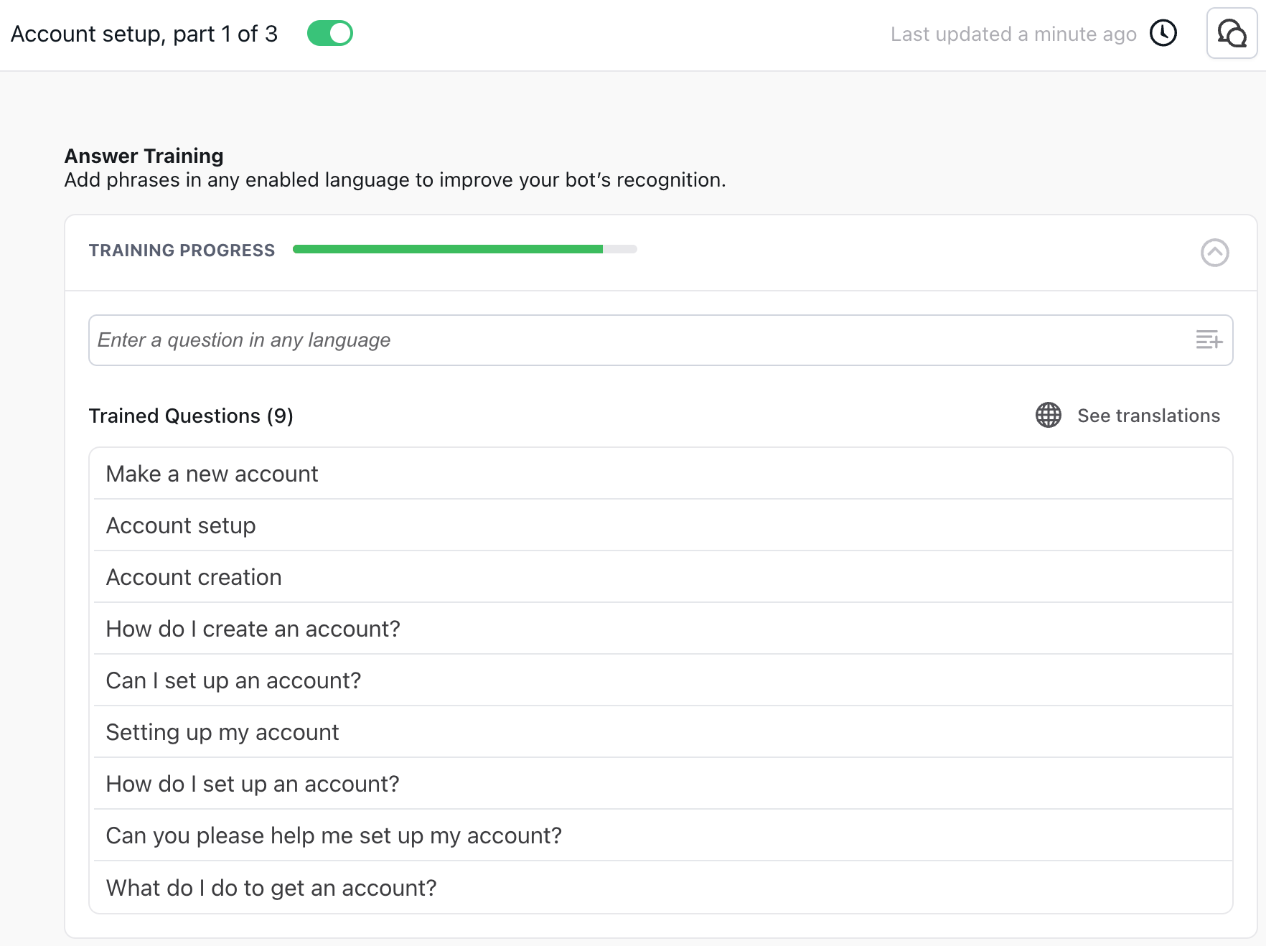The height and width of the screenshot is (946, 1266).
Task: Click the globe translations icon
Action: tap(1049, 415)
